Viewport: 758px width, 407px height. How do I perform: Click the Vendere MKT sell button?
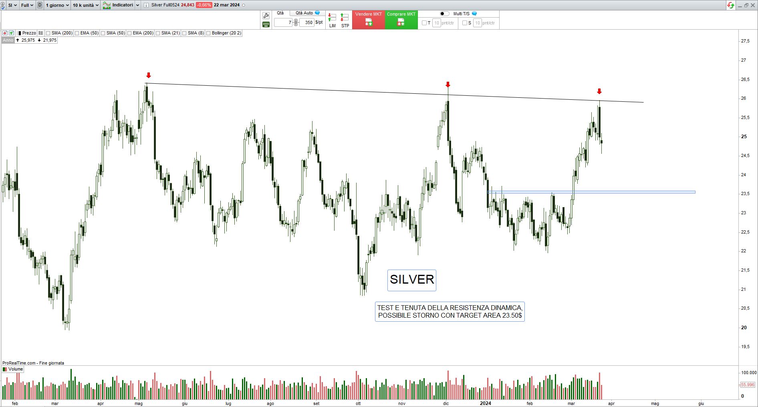(369, 20)
